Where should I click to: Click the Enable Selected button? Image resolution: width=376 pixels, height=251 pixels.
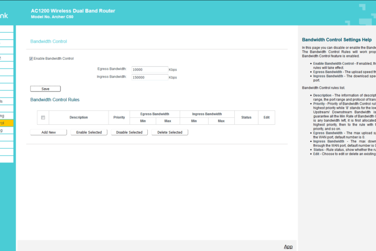click(x=89, y=132)
